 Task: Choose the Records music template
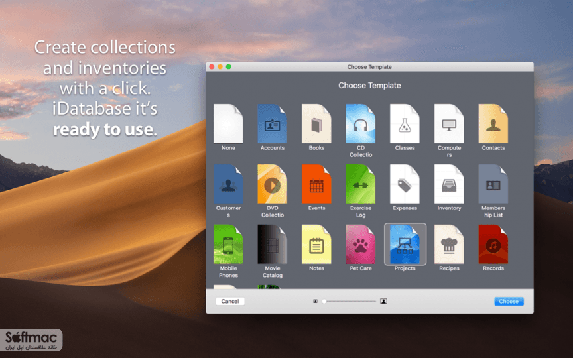point(493,244)
